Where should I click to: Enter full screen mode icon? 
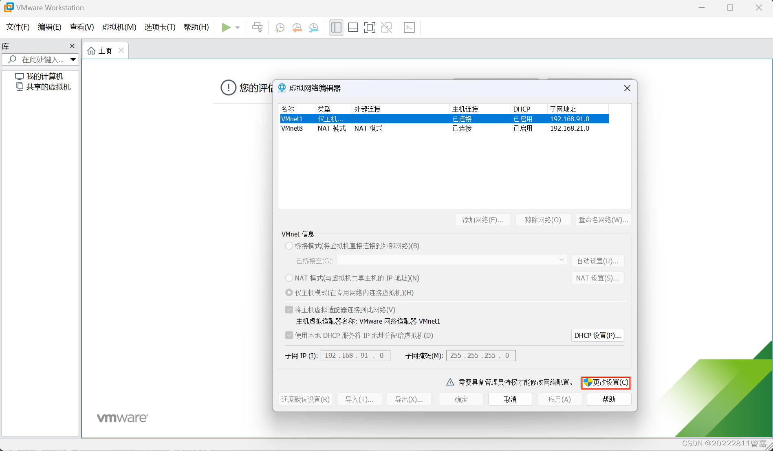click(370, 27)
